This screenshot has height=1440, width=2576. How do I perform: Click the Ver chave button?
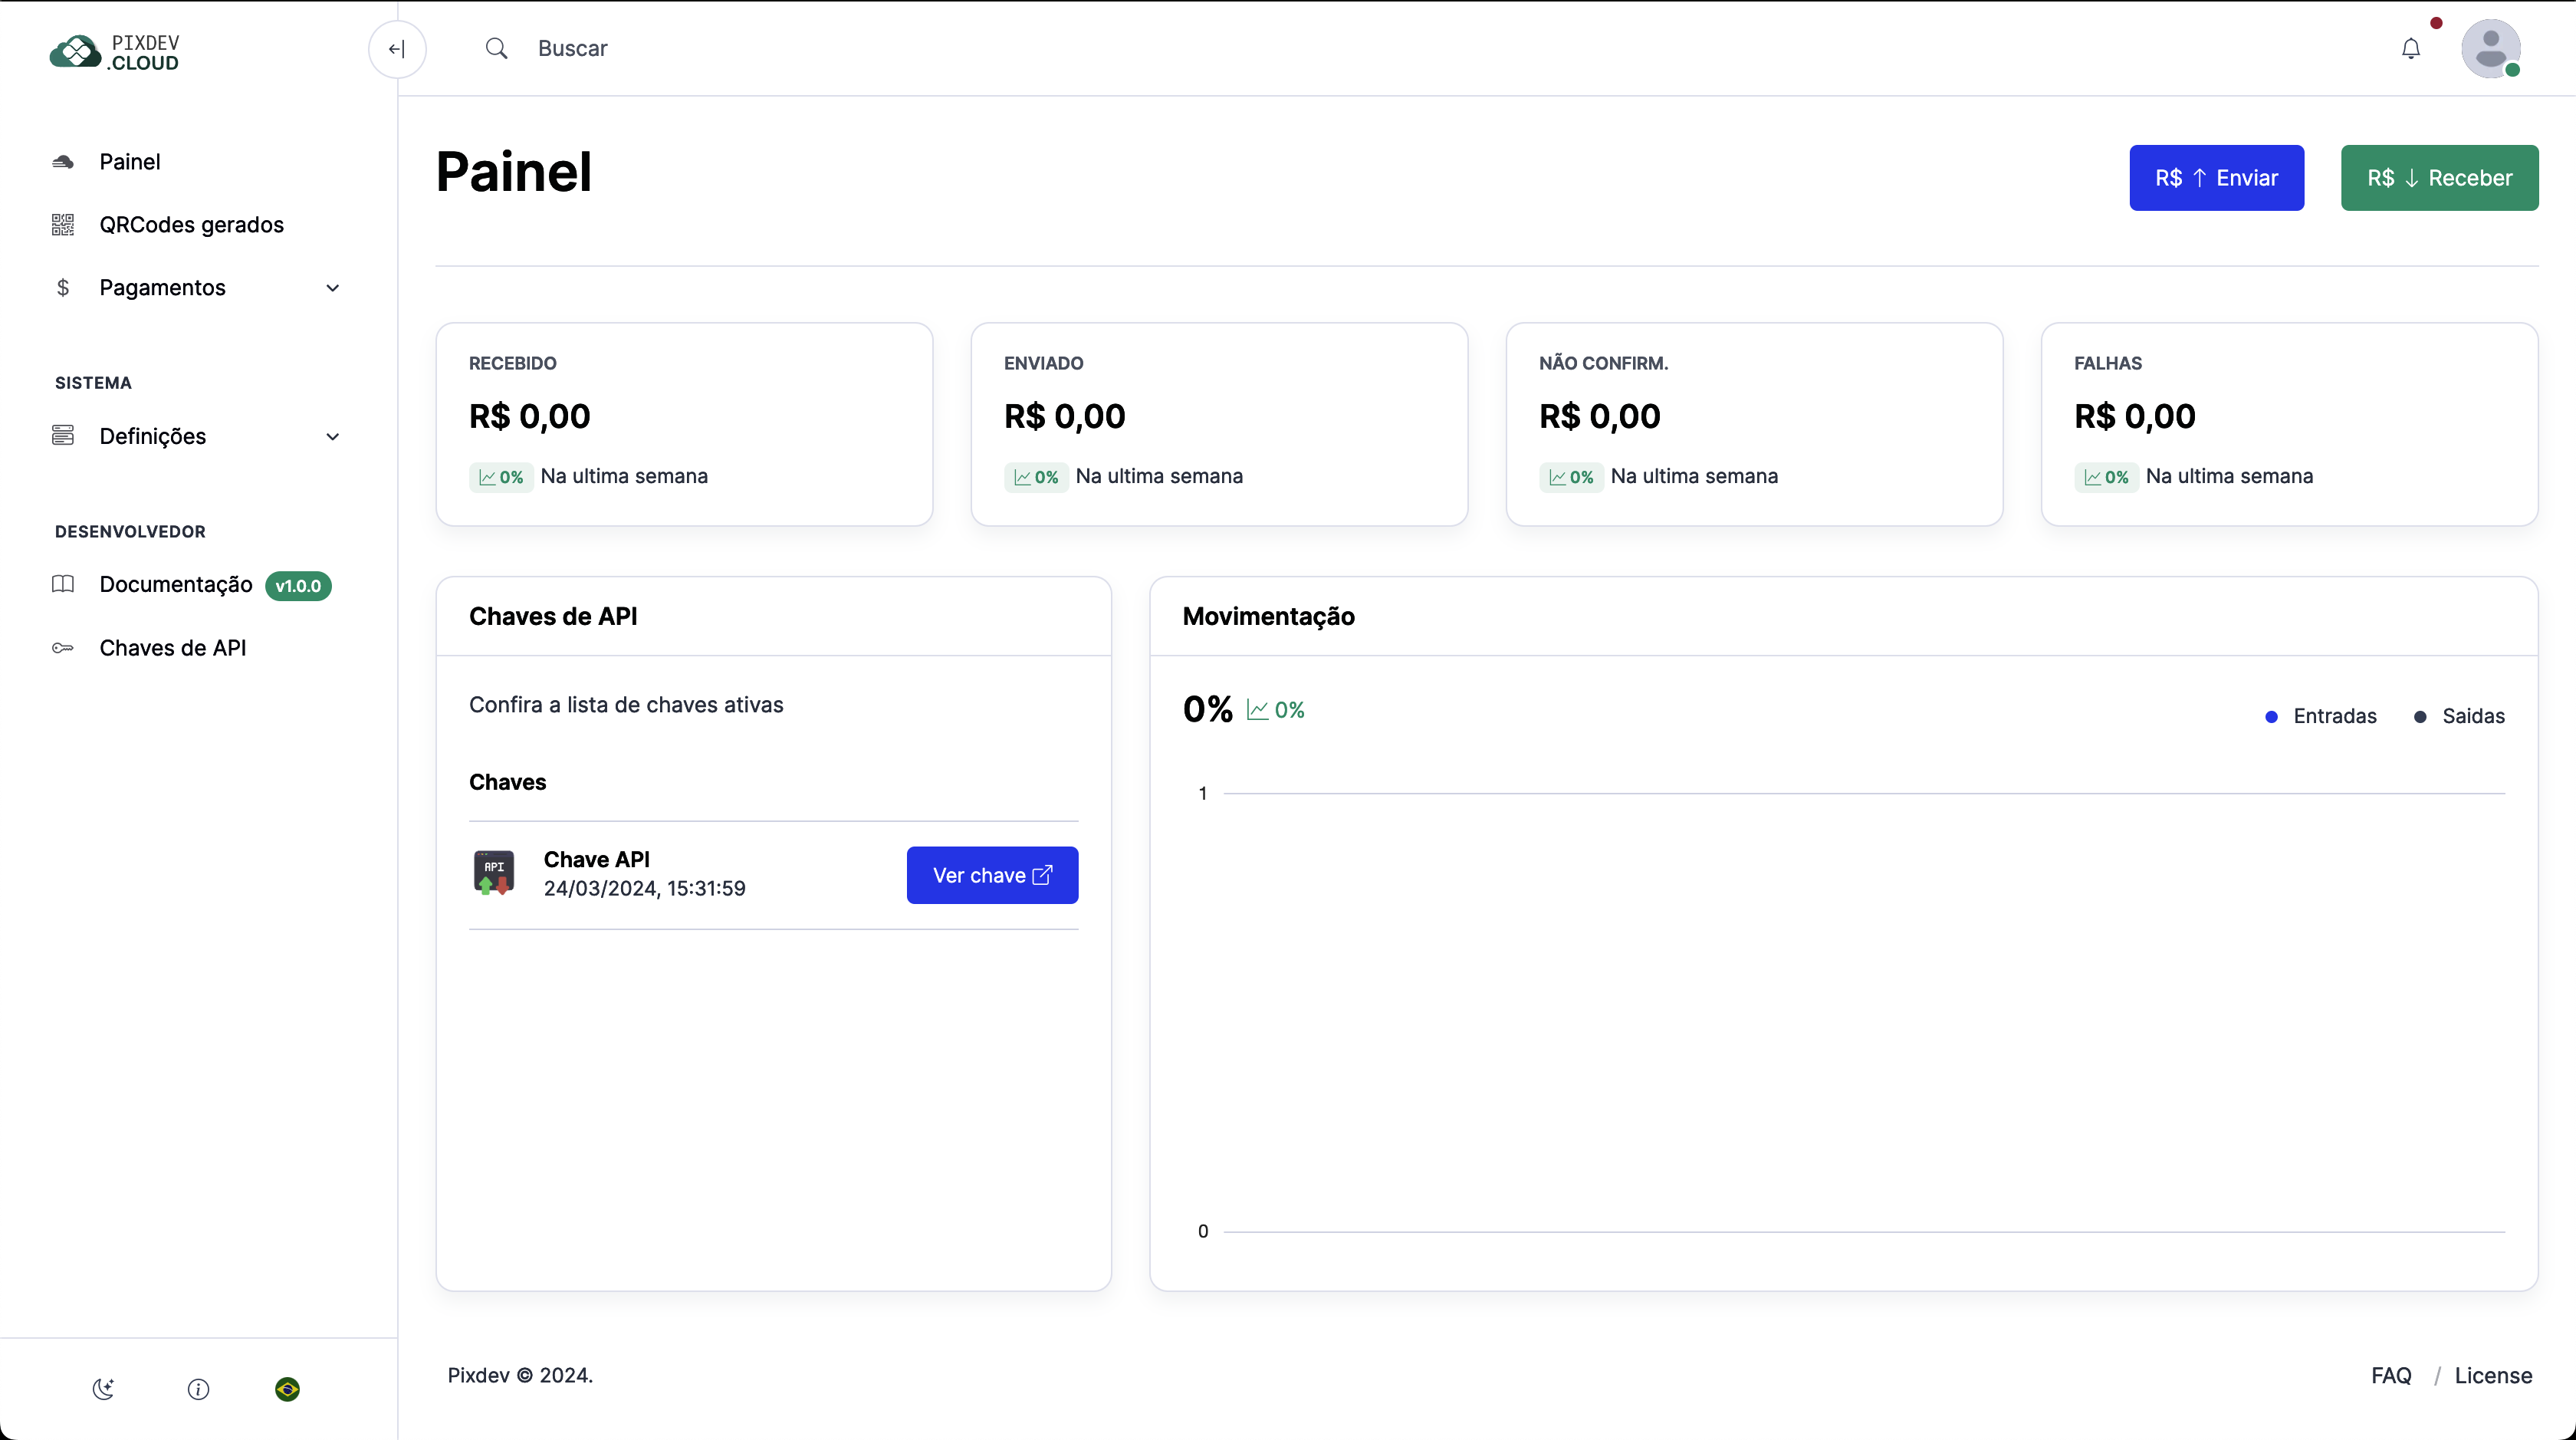992,875
